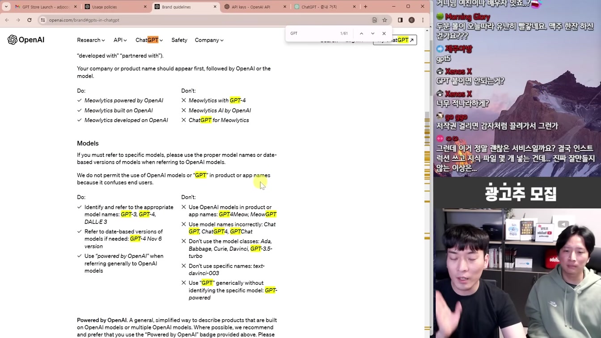
Task: Toggle the browser side panel
Action: pyautogui.click(x=400, y=20)
